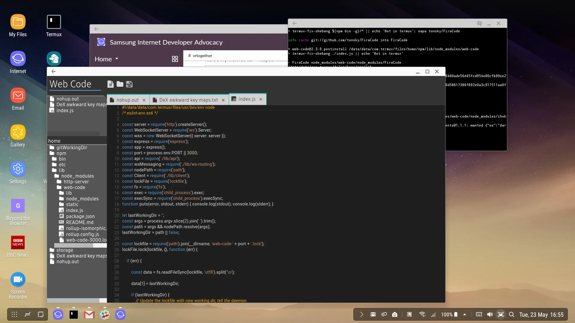Image resolution: width=575 pixels, height=323 pixels.
Task: Toggle the screen capture icon in status bar
Action: pos(500,314)
